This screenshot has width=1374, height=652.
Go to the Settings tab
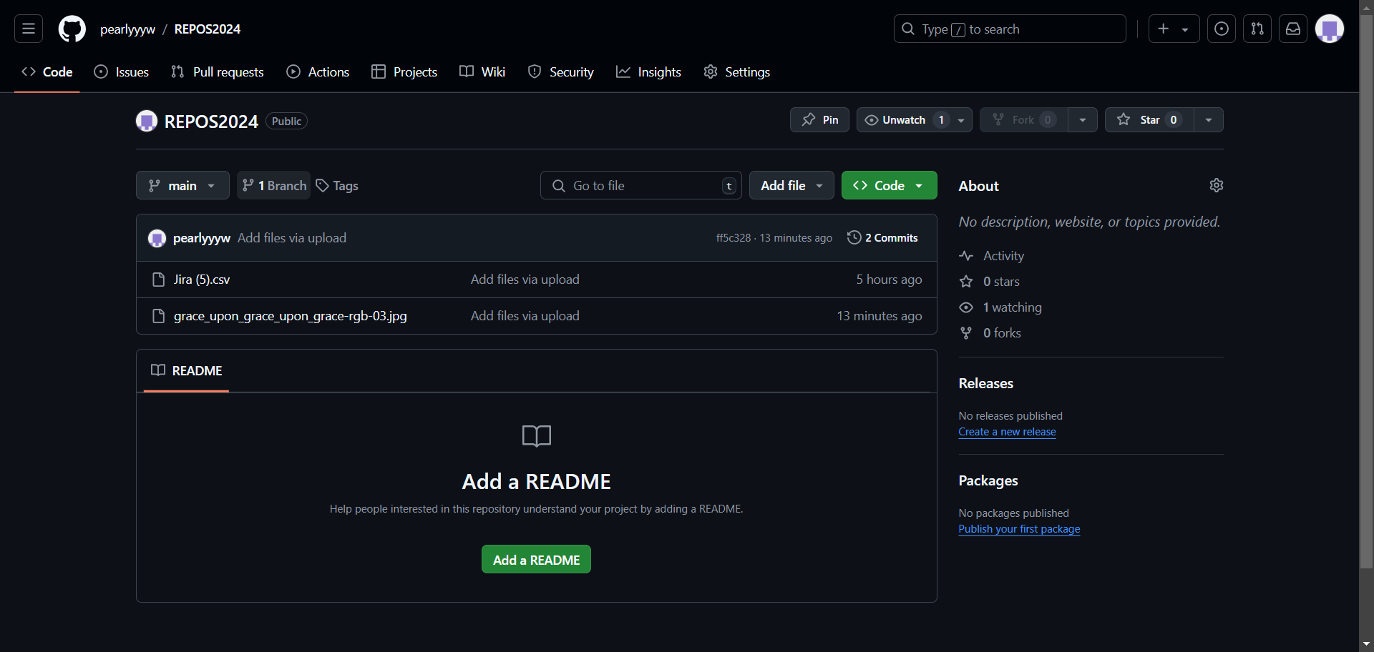tap(736, 72)
